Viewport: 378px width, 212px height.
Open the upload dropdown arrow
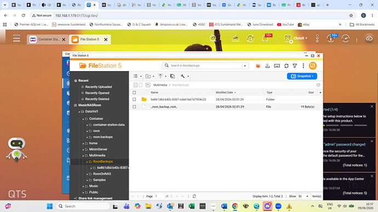(x=165, y=76)
